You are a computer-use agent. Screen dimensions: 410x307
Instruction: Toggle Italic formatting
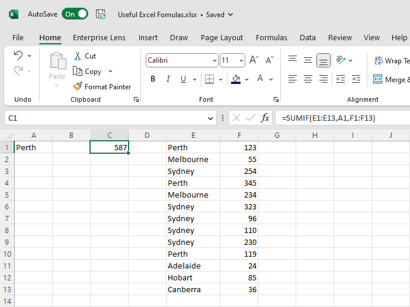click(168, 79)
